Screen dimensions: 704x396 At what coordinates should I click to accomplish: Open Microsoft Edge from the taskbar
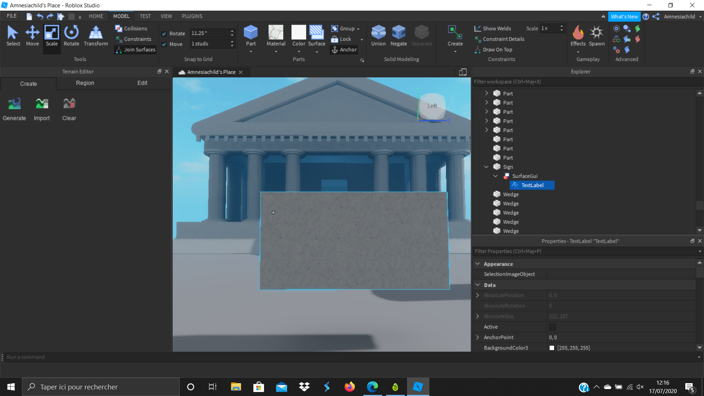pyautogui.click(x=373, y=387)
